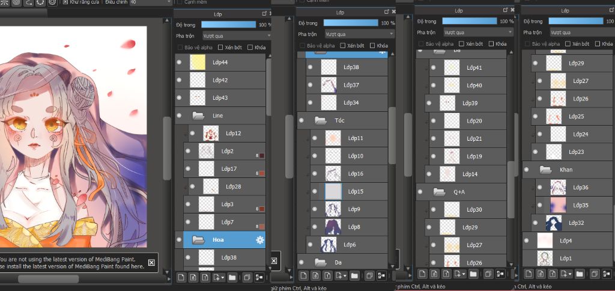Toggle the Khử răng cưa checkbox
Viewport: 615px width, 291px height.
pyautogui.click(x=65, y=2)
